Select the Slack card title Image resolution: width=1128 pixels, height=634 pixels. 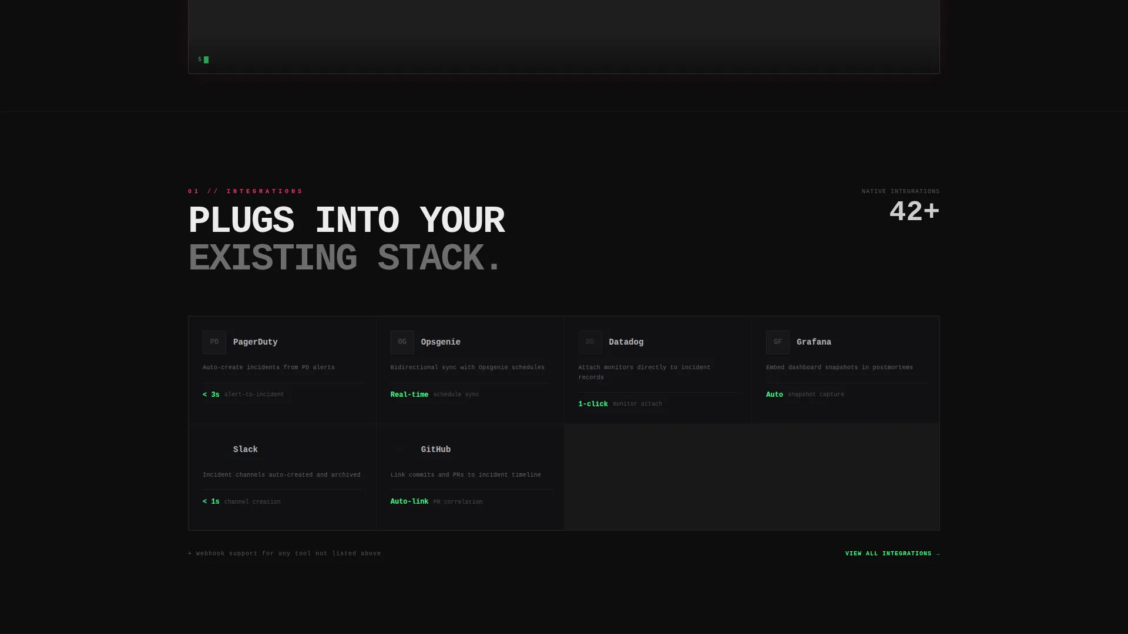point(246,450)
